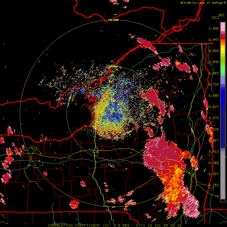Select the 0.733 scale value
Viewport: 227px width, 227px height.
pyautogui.click(x=214, y=84)
